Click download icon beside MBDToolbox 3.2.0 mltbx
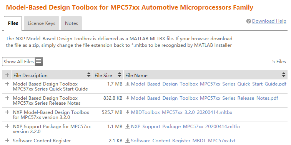Screen dimensions: 291x145 point(128,112)
